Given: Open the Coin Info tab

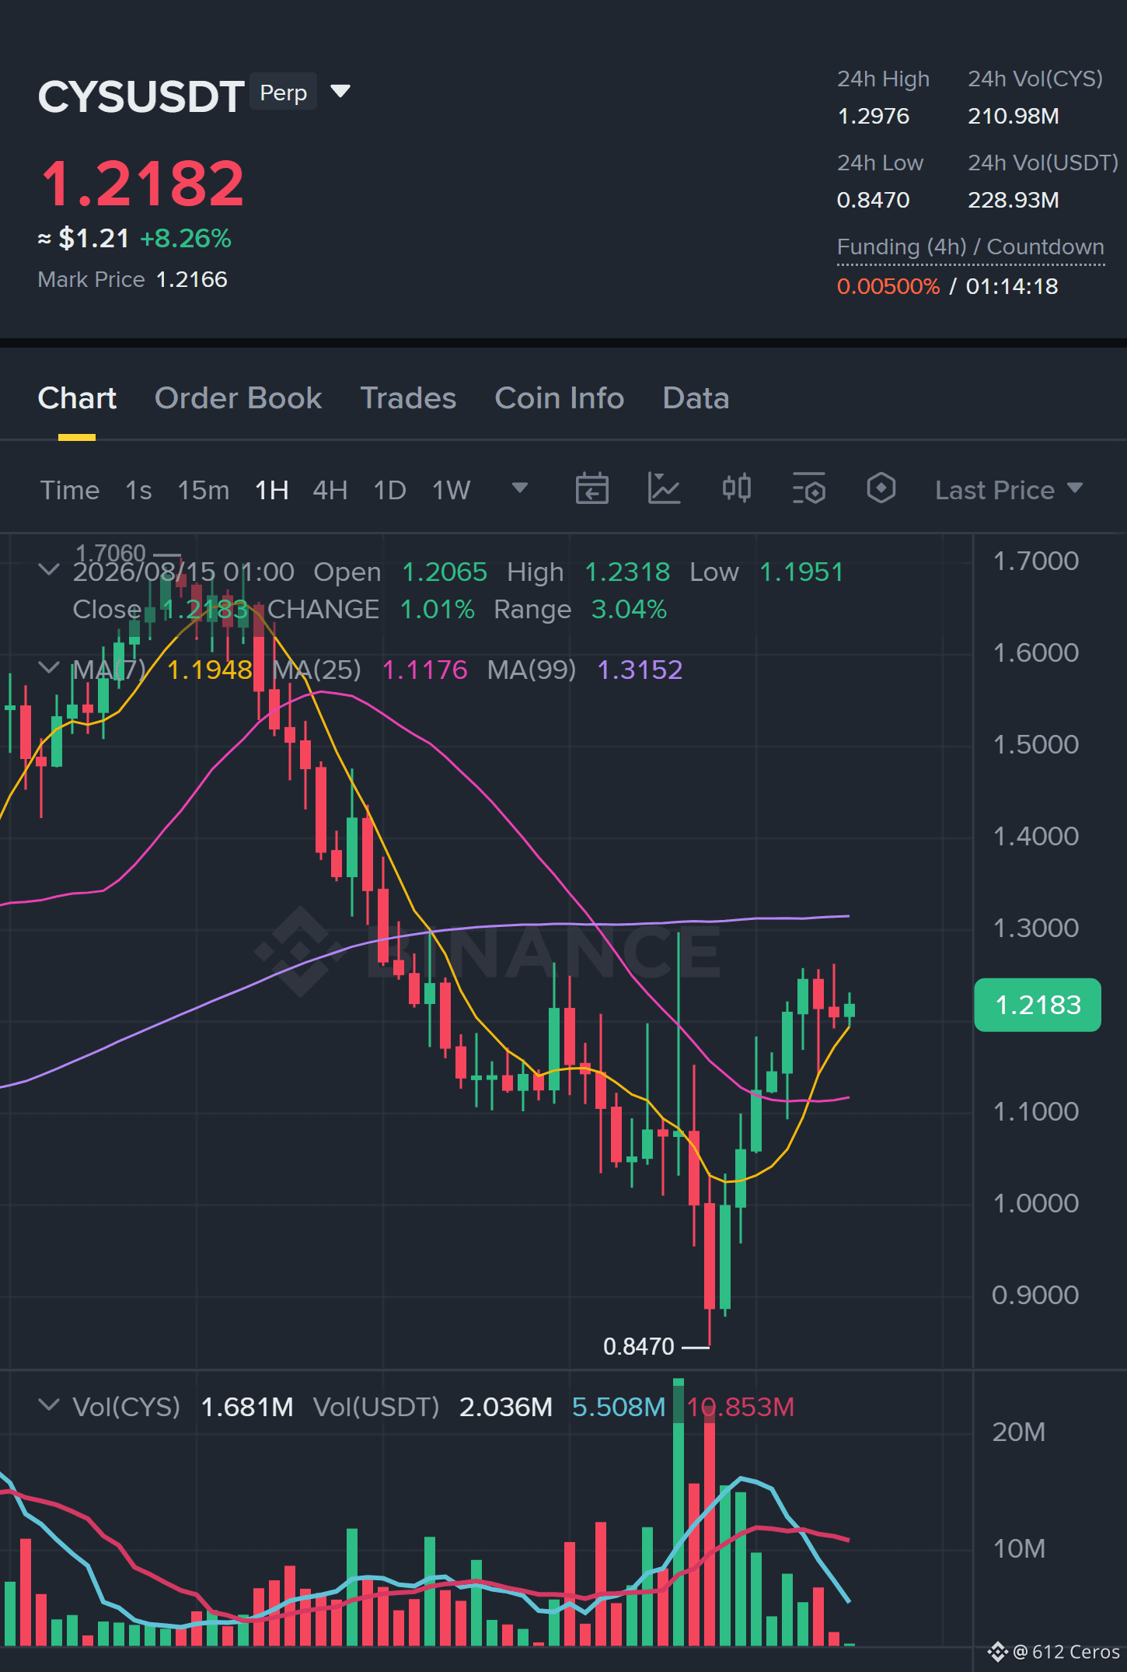Looking at the screenshot, I should coord(559,398).
